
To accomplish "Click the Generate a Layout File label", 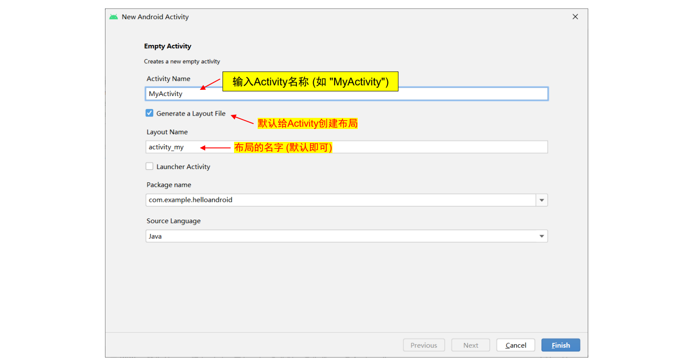I will tap(191, 114).
